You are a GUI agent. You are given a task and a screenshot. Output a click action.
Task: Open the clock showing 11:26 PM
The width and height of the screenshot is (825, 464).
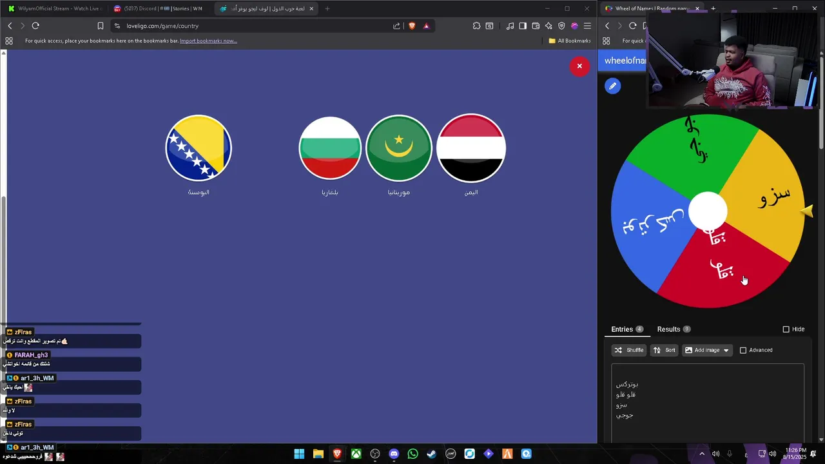point(796,453)
